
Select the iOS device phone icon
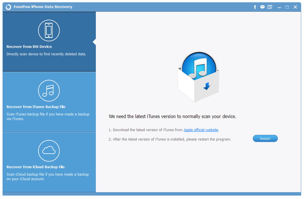pos(49,30)
